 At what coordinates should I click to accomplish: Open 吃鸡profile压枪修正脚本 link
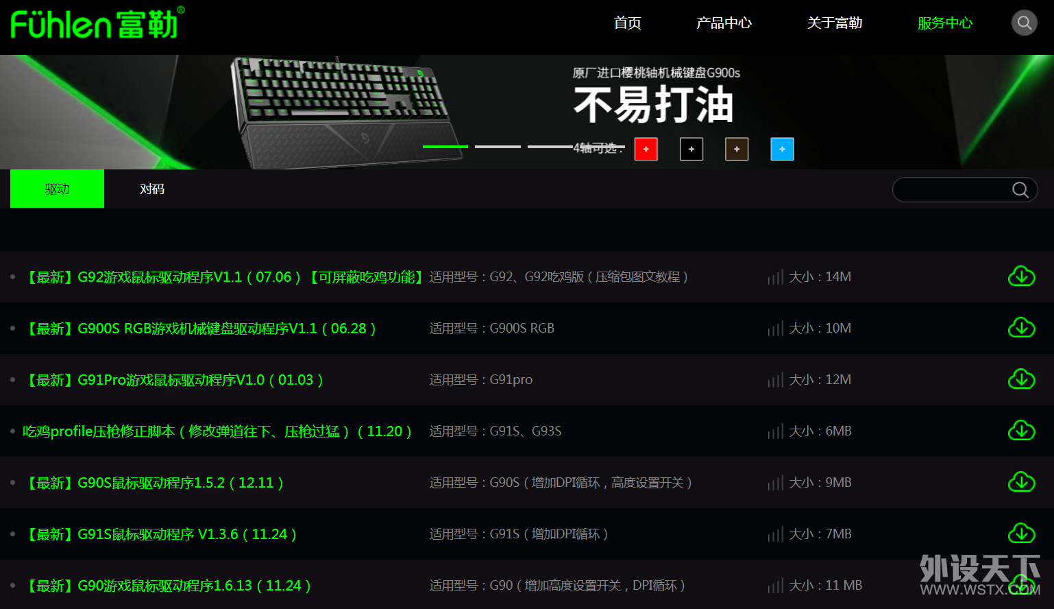click(217, 431)
